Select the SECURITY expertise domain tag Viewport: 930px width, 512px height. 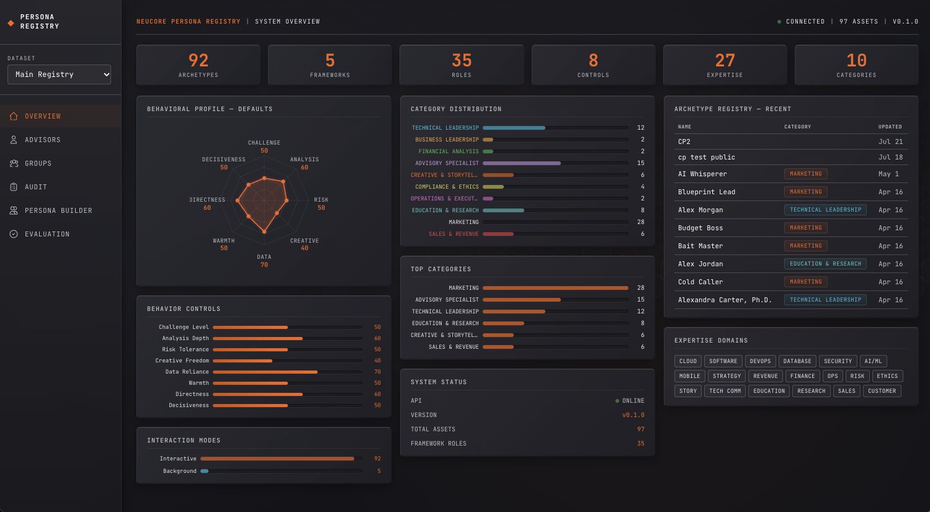pyautogui.click(x=838, y=361)
